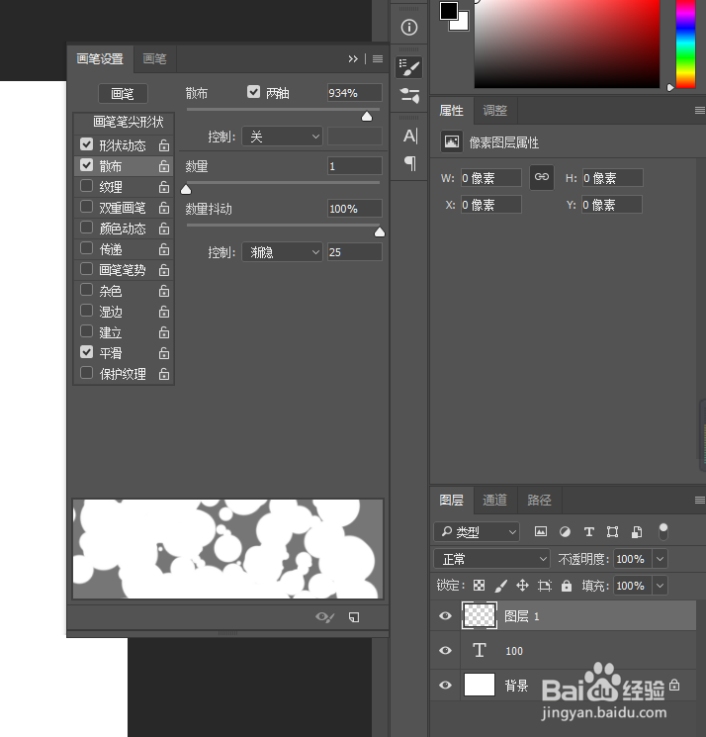The width and height of the screenshot is (706, 737).
Task: Toggle live brush tip preview icon
Action: [324, 617]
